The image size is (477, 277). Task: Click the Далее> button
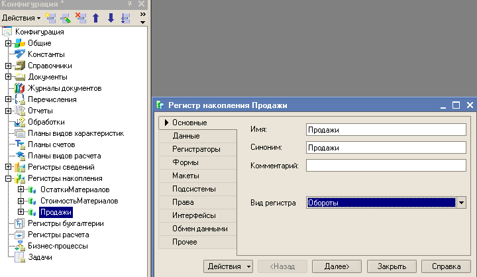click(x=337, y=266)
